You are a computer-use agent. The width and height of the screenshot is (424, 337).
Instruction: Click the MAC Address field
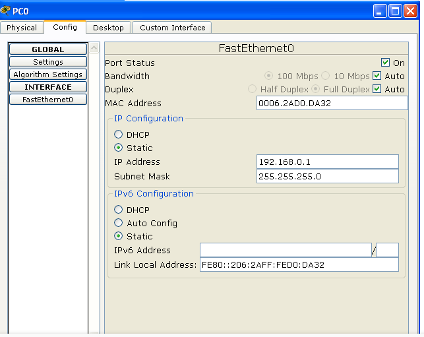tap(332, 103)
